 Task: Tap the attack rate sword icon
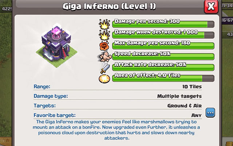click(x=105, y=68)
